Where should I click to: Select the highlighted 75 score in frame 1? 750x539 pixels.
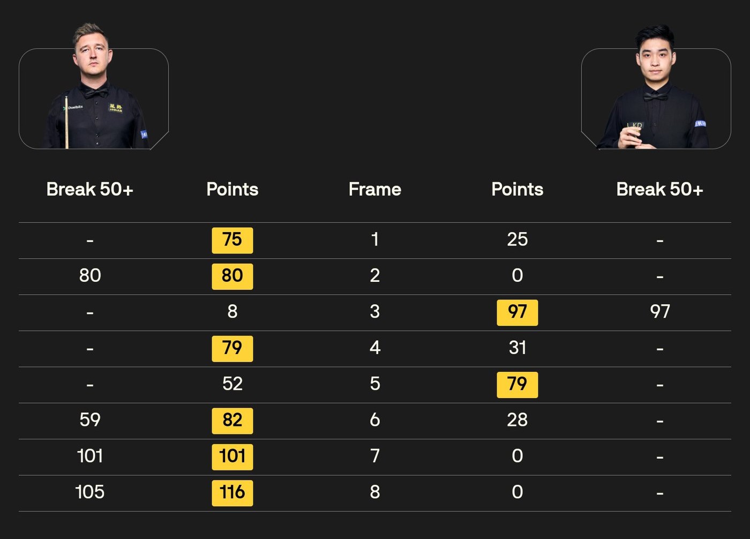point(232,239)
